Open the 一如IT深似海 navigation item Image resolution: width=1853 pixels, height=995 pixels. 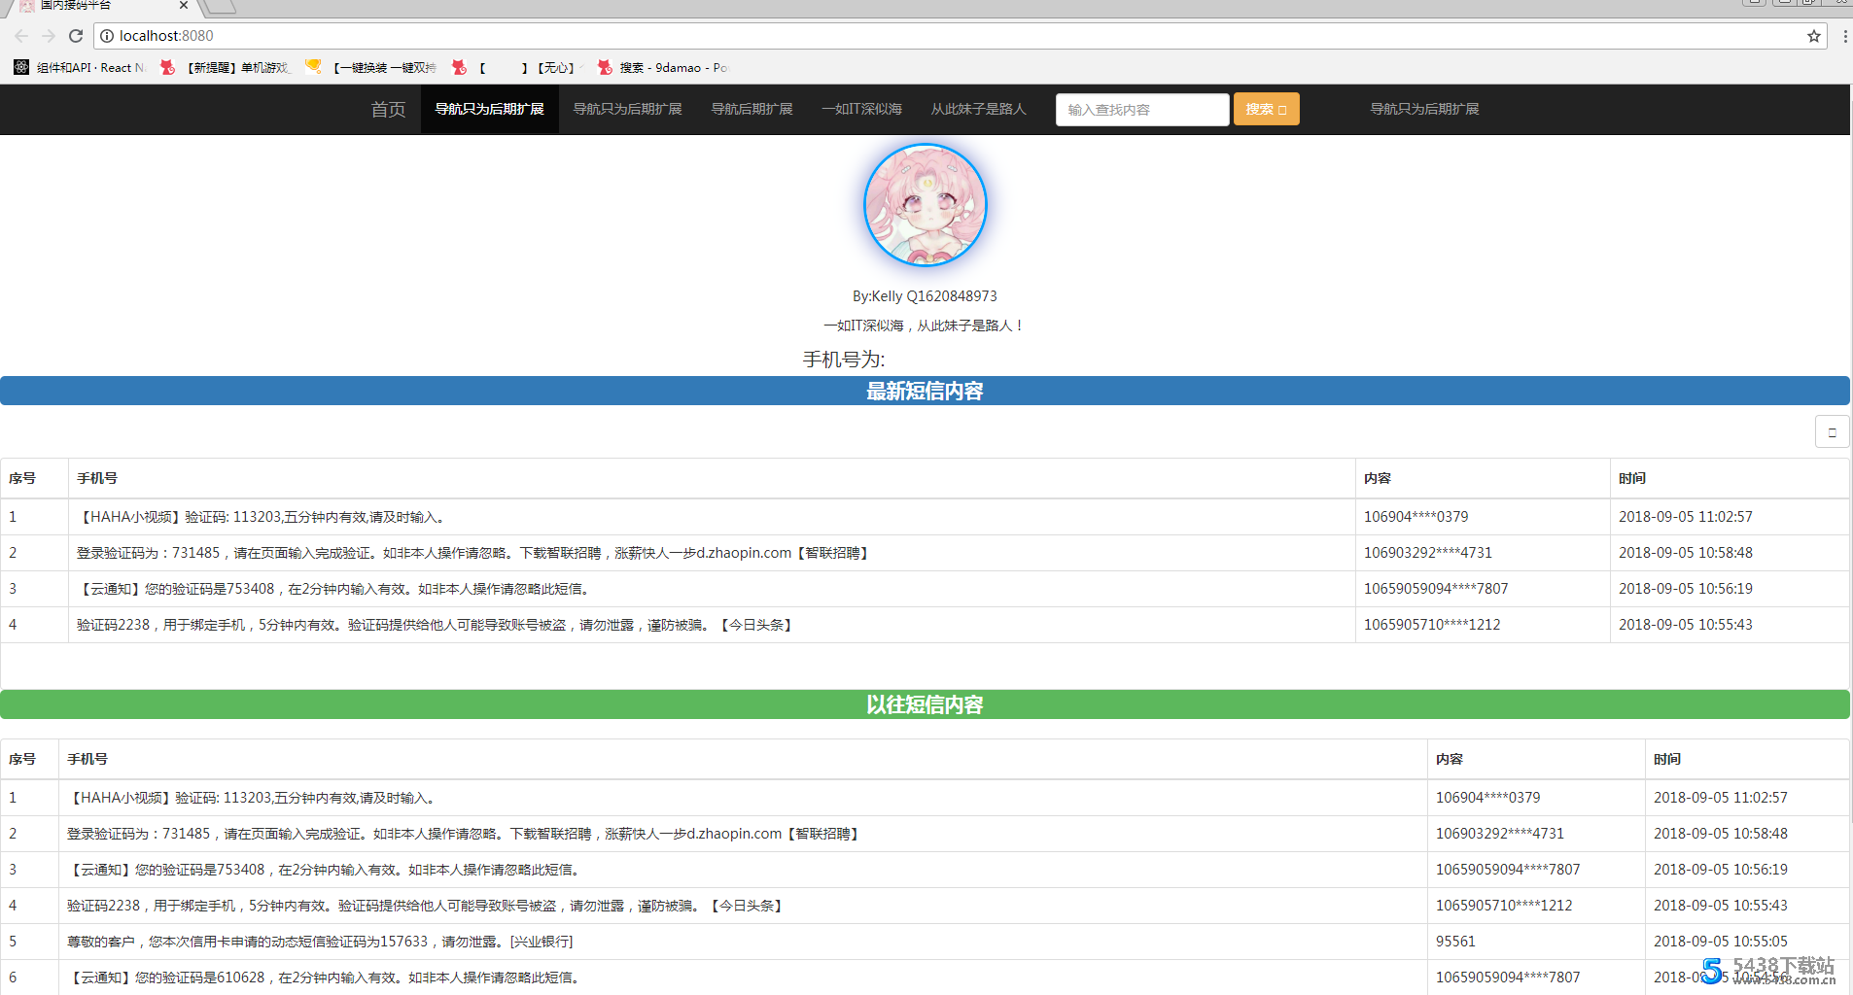[x=860, y=109]
